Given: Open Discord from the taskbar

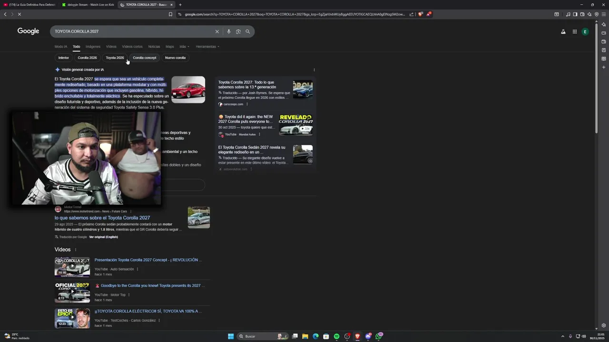Looking at the screenshot, I should (x=368, y=336).
